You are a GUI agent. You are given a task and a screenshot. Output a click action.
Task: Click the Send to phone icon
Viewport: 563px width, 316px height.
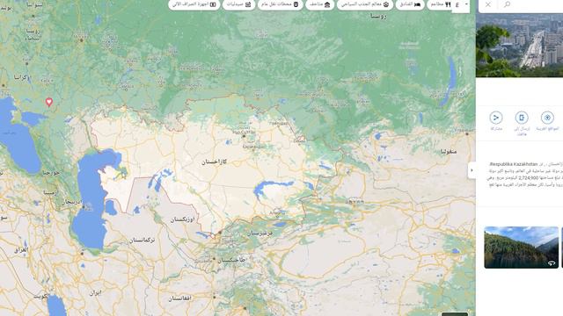coord(522,118)
